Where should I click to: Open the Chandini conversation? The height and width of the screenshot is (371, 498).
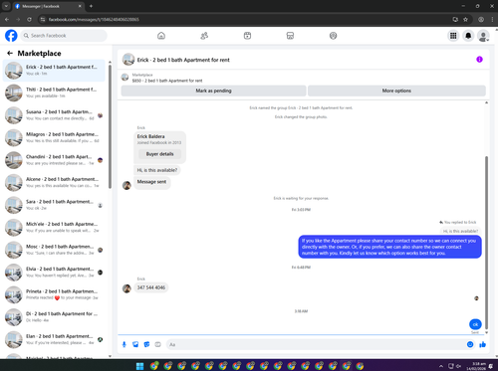[54, 160]
